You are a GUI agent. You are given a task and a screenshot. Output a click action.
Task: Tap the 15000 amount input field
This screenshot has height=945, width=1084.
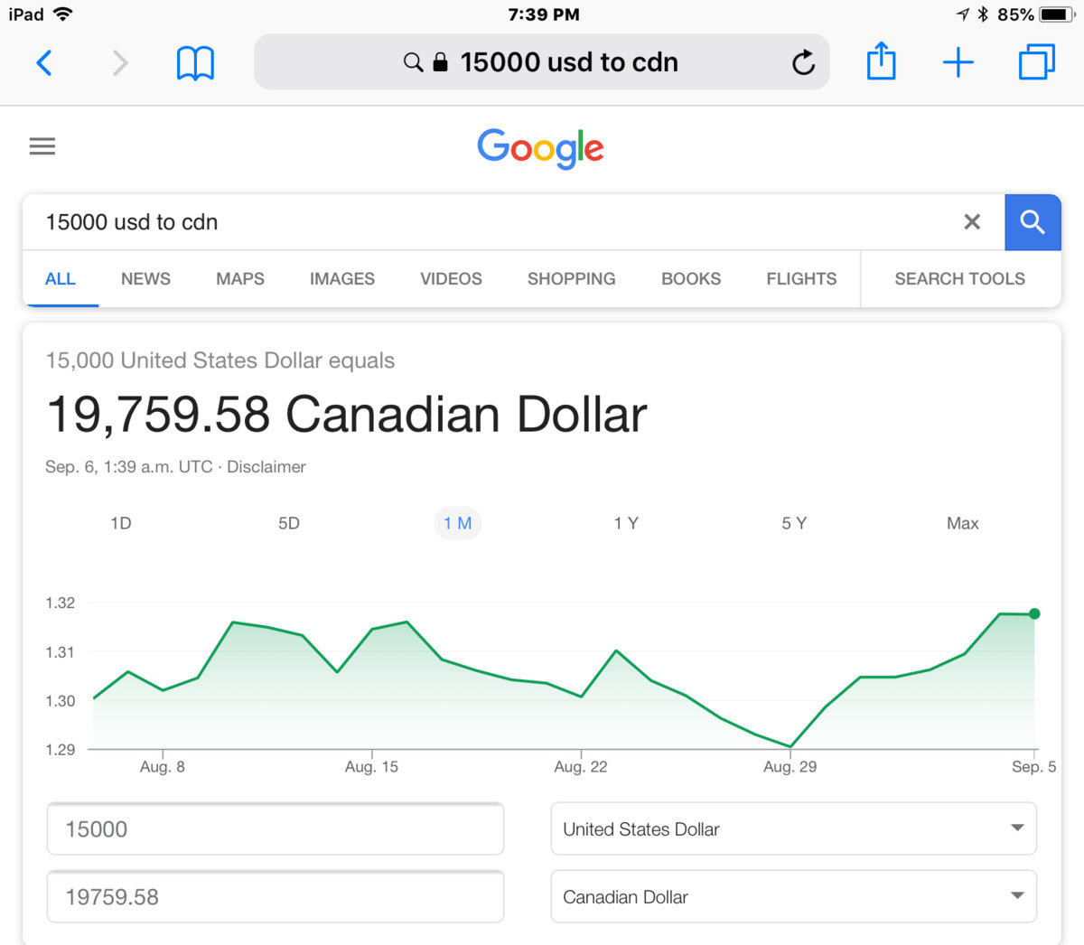276,828
